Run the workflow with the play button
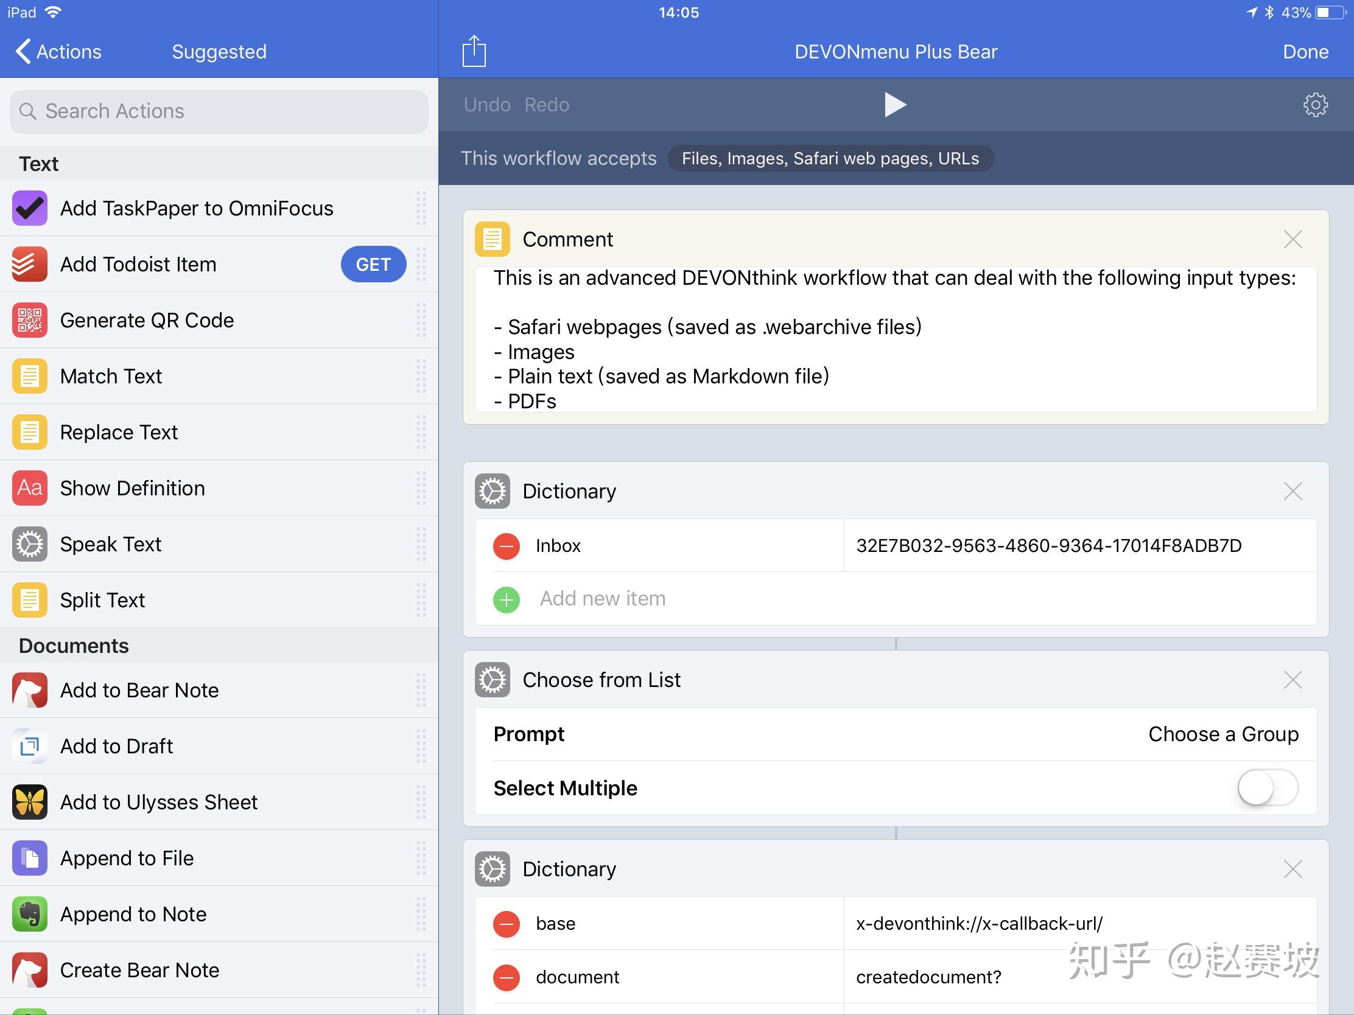Viewport: 1354px width, 1015px height. click(894, 105)
